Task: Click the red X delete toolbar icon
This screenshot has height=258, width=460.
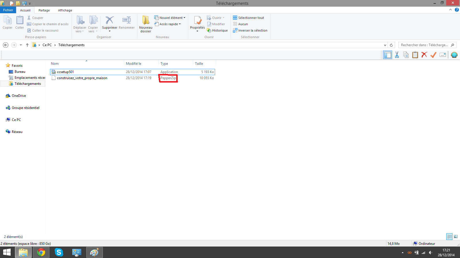Action: pos(424,55)
